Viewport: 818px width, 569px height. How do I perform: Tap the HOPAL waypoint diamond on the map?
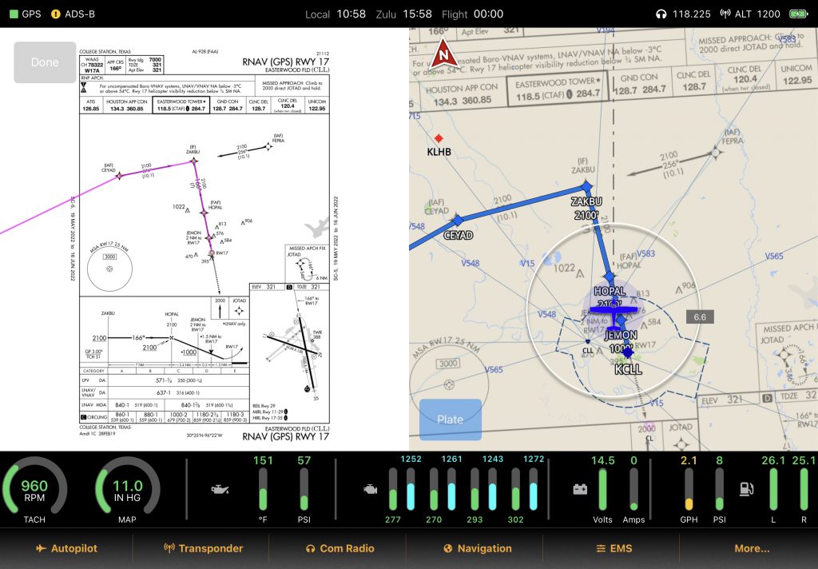pos(609,277)
